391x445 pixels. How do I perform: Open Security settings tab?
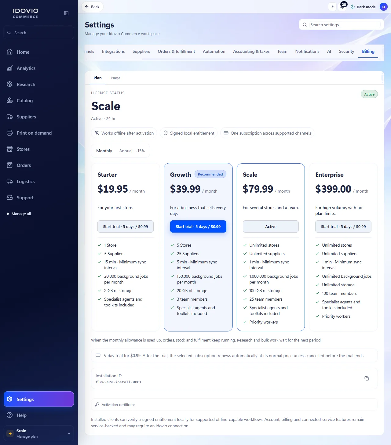point(346,51)
